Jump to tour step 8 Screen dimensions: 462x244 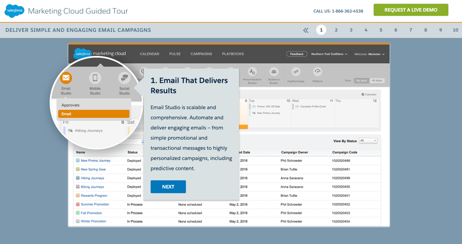426,30
